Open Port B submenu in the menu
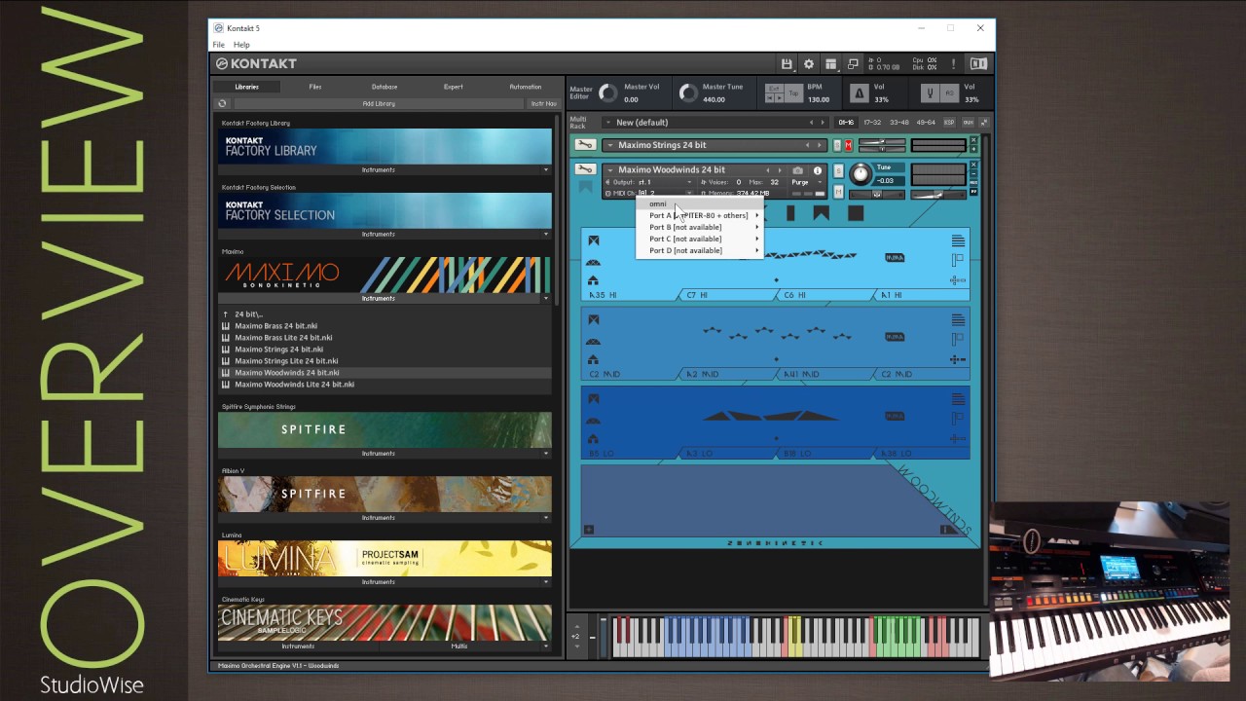The width and height of the screenshot is (1246, 701). pos(699,227)
